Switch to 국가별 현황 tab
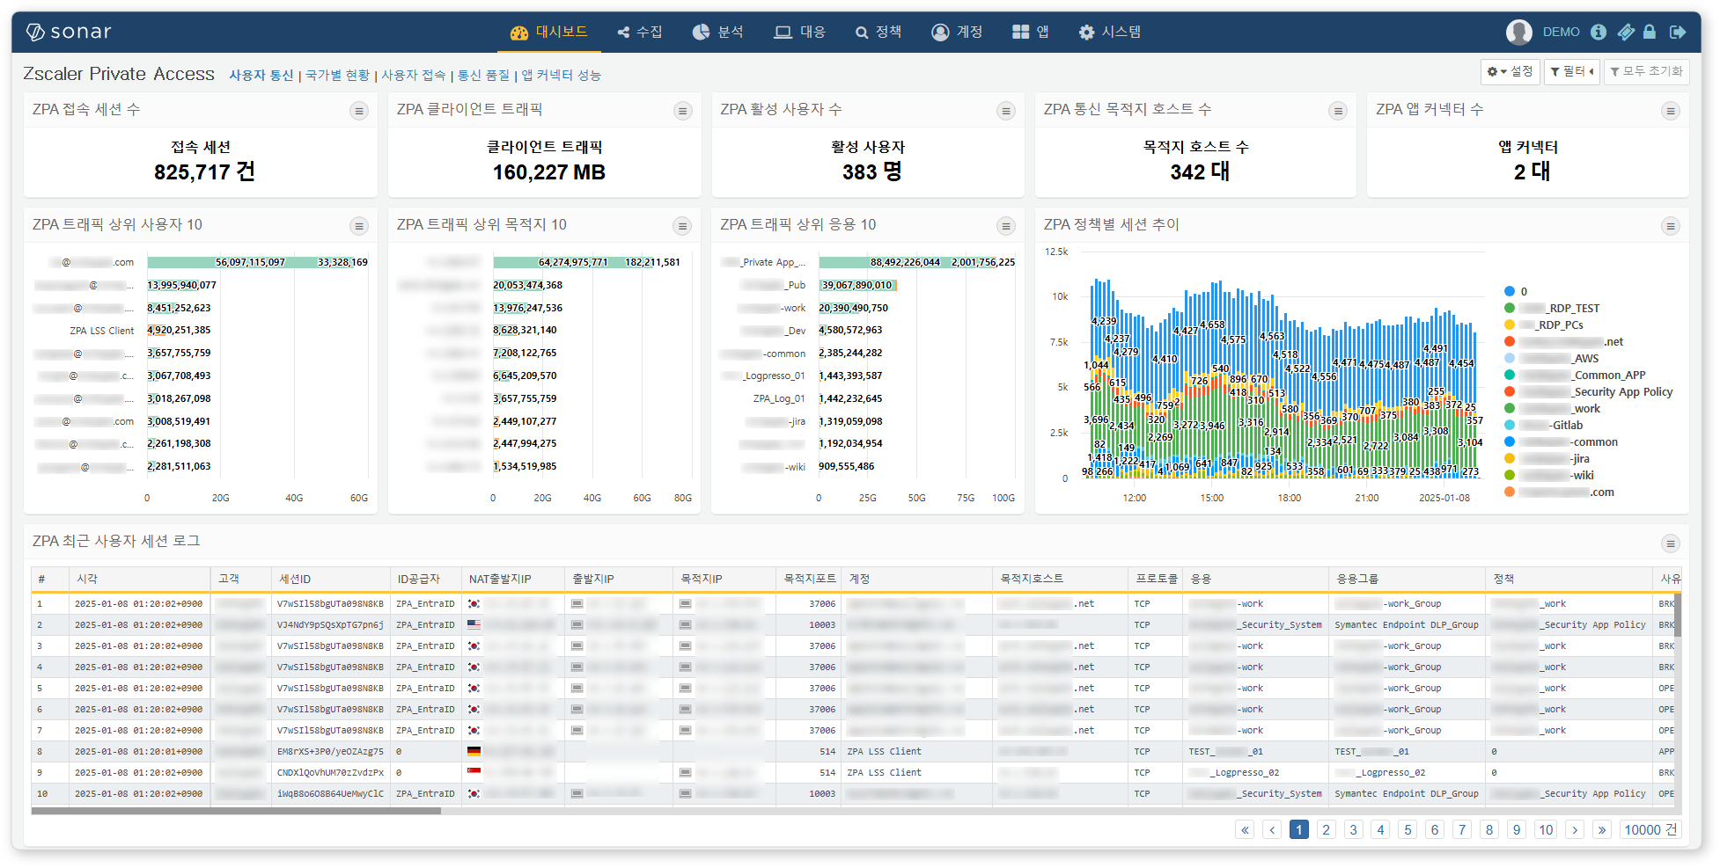 click(338, 76)
